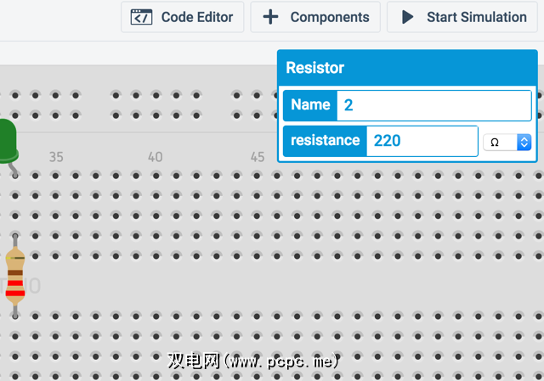Image resolution: width=544 pixels, height=381 pixels.
Task: Open the Ω resistance unit dropdown
Action: 507,142
